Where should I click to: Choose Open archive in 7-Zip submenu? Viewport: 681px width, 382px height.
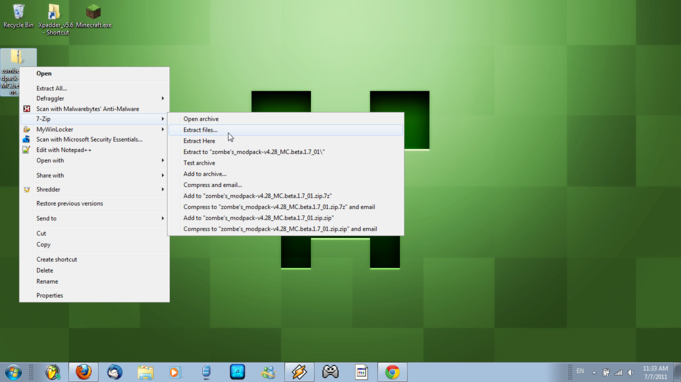point(285,119)
